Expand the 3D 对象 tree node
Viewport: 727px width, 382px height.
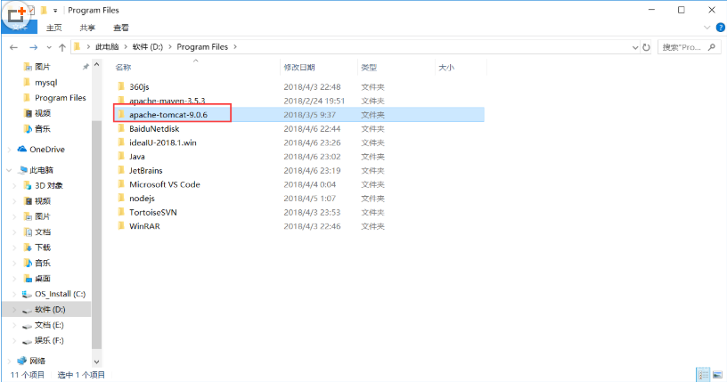tap(14, 185)
